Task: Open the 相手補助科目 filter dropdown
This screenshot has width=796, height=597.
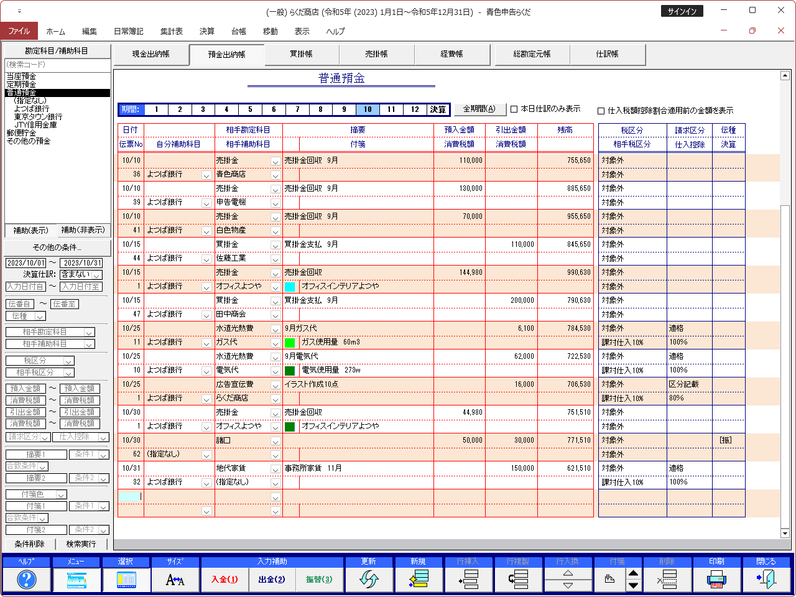Action: click(x=89, y=345)
